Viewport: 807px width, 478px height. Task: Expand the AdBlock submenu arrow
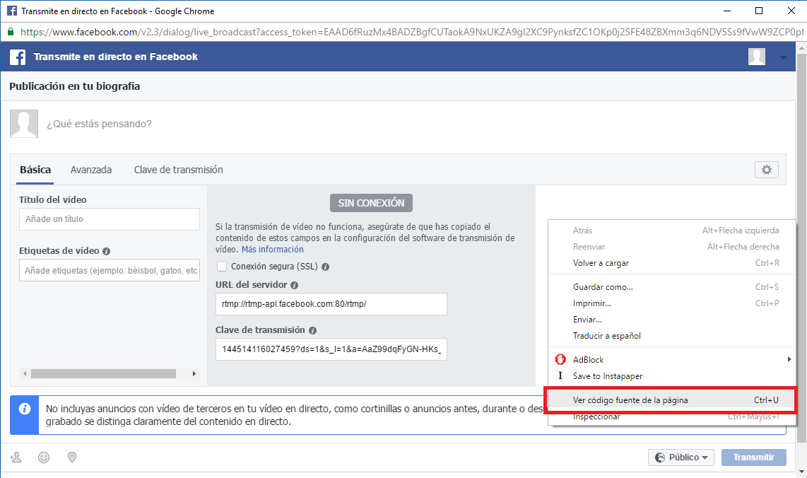coord(789,359)
